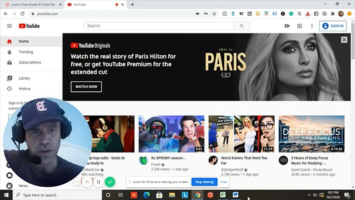Click the '3 Hours of Deep Focus' title
The image size is (355, 200).
pyautogui.click(x=310, y=161)
